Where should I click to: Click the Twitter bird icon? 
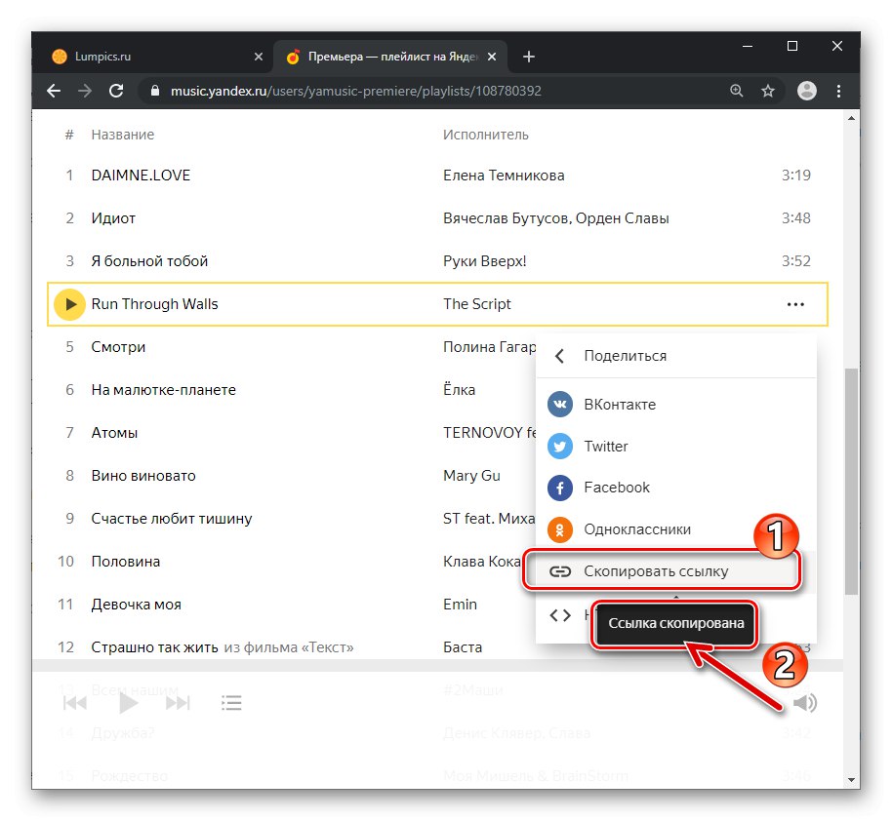tap(560, 447)
